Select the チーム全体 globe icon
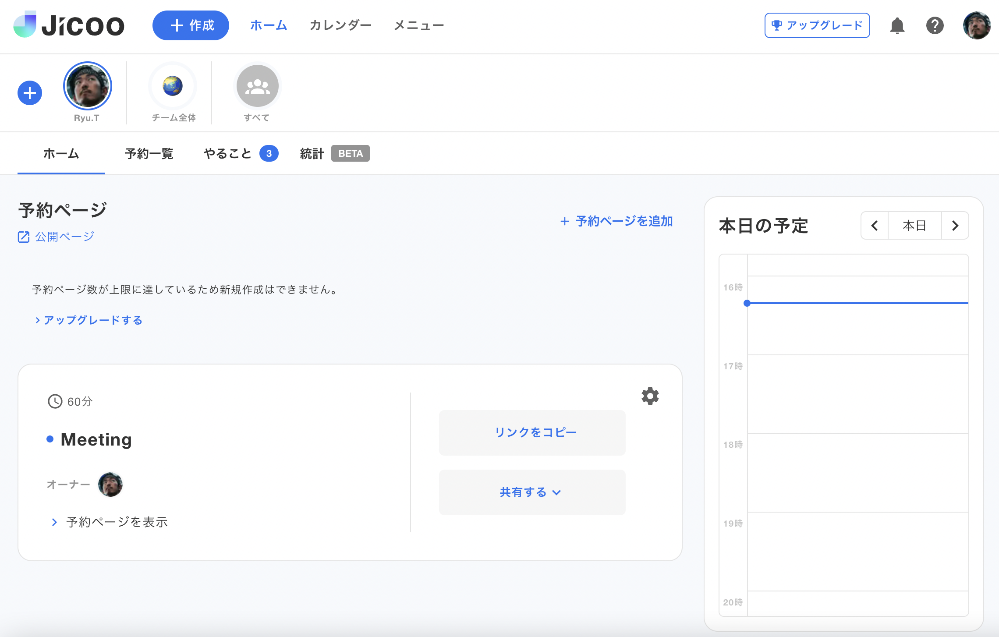999x637 pixels. (173, 86)
